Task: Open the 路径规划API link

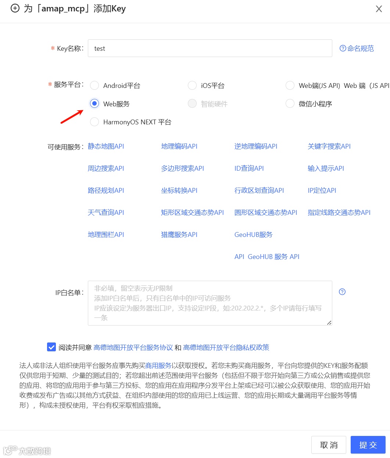Action: 106,190
